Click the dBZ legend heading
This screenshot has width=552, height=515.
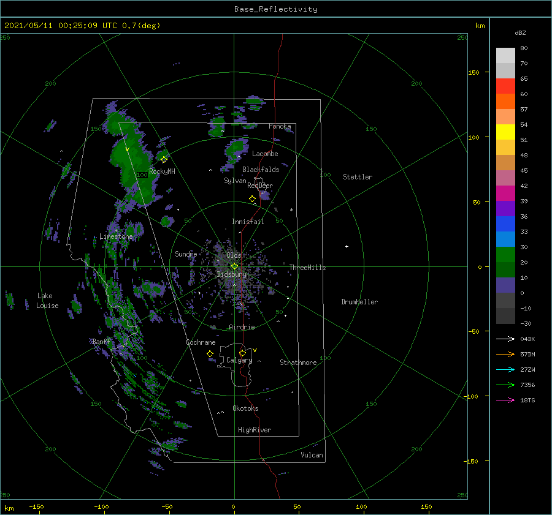pyautogui.click(x=520, y=32)
